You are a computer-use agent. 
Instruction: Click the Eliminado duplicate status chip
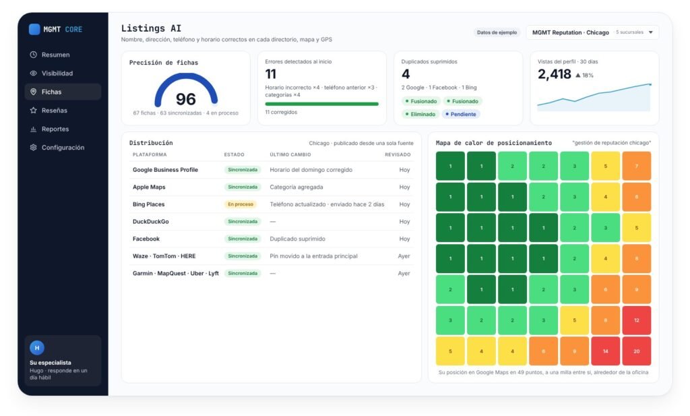tap(420, 114)
